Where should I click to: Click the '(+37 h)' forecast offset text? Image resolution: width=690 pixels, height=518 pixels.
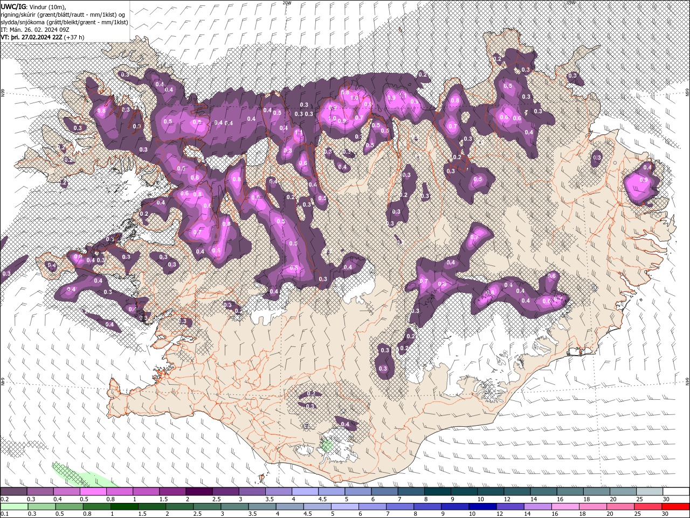point(74,37)
